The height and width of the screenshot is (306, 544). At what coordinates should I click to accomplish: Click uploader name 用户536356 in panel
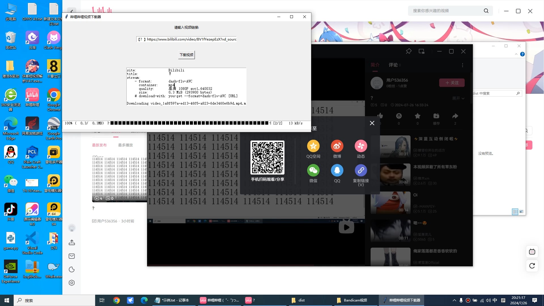pos(397,80)
